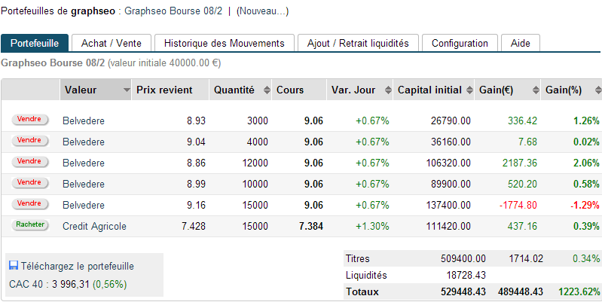Sell the Belvedere position of 12000 shares
Viewport: 602px width, 302px height.
(29, 161)
